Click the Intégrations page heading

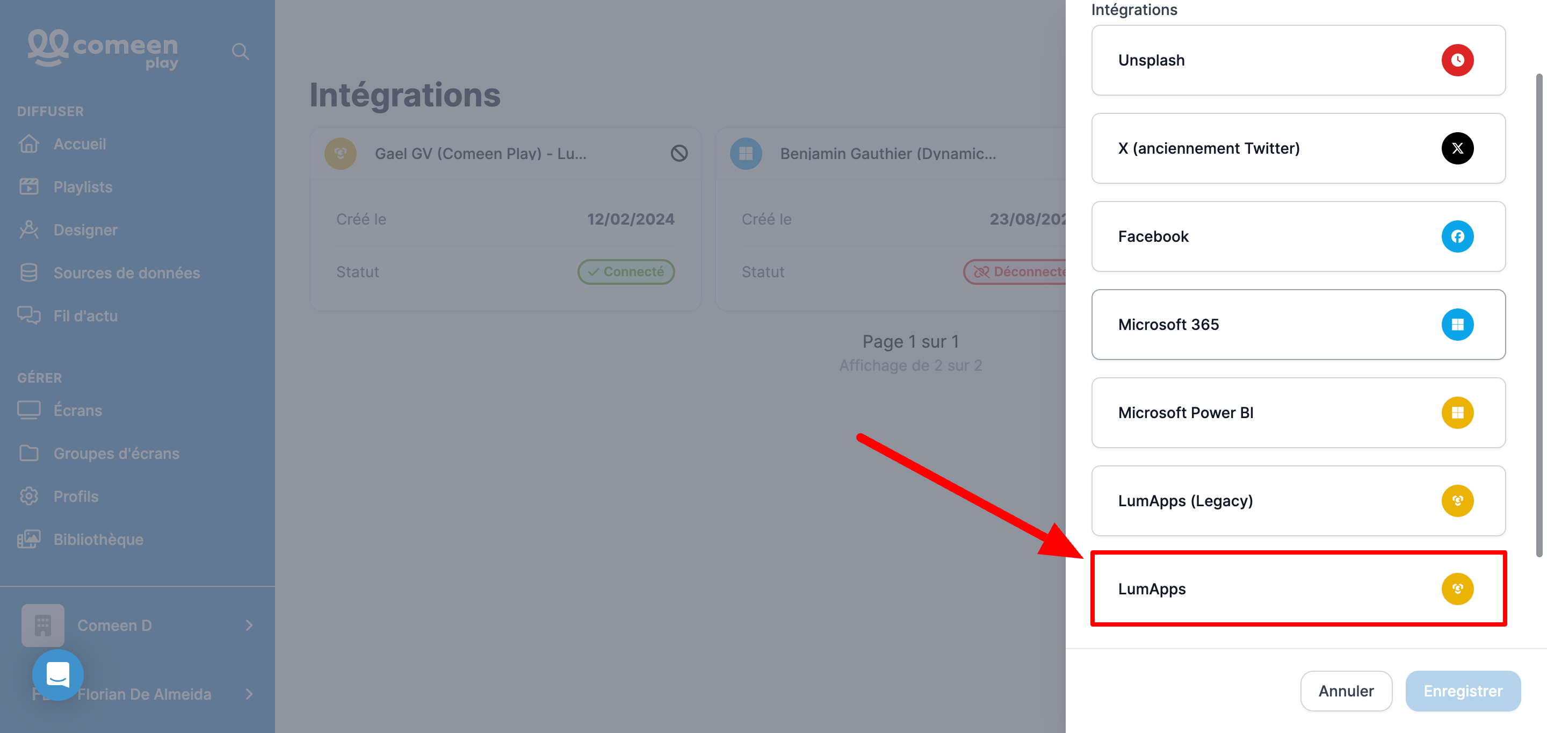click(x=405, y=96)
